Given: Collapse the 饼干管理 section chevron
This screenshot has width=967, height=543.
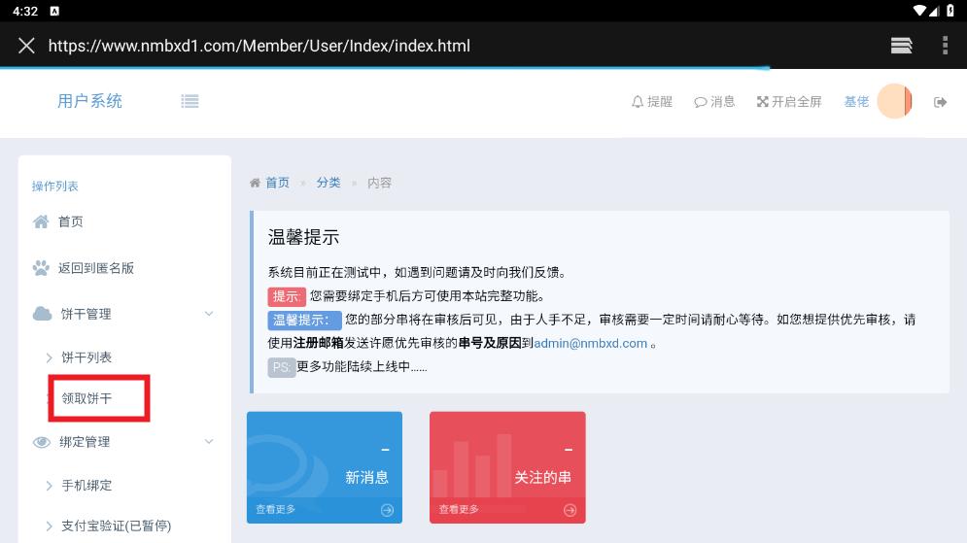Looking at the screenshot, I should (x=209, y=314).
